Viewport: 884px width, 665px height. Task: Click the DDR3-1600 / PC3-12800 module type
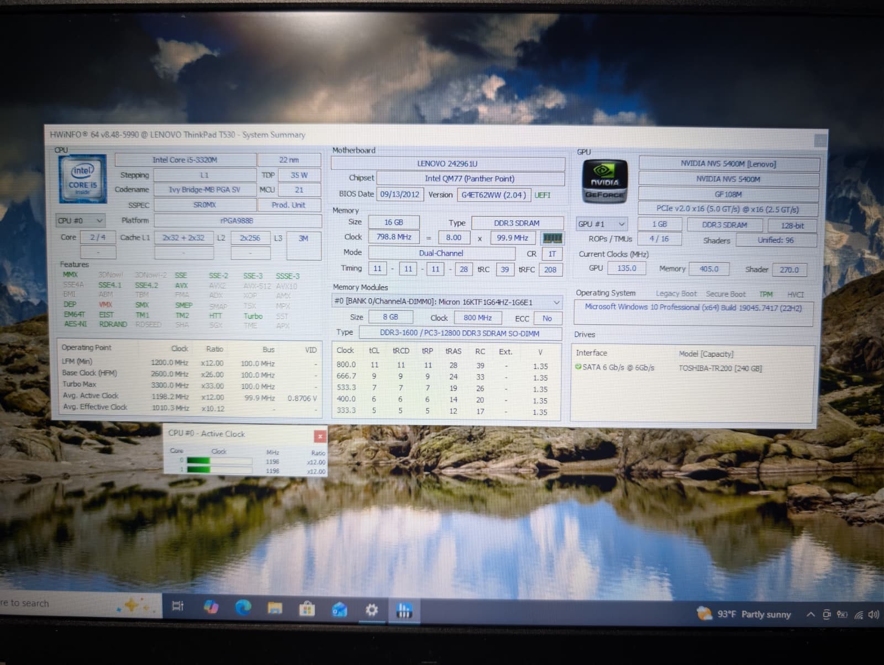pyautogui.click(x=460, y=333)
